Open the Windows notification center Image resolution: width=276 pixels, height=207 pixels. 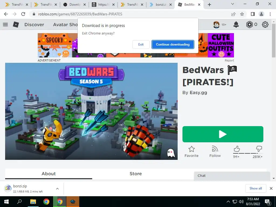pos(268,202)
